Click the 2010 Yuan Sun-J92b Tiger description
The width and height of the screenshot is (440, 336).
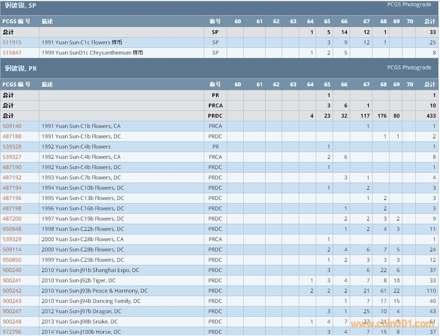[x=79, y=281]
